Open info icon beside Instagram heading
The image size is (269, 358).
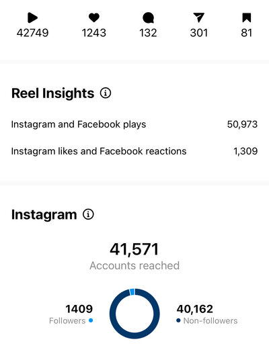[x=88, y=214]
